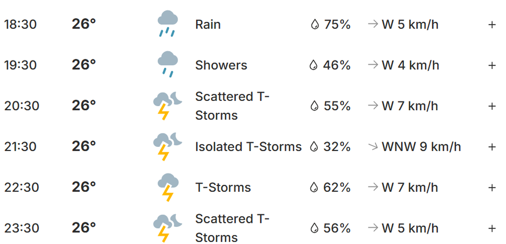Click the 62% precipitation value
The image size is (506, 244).
337,188
